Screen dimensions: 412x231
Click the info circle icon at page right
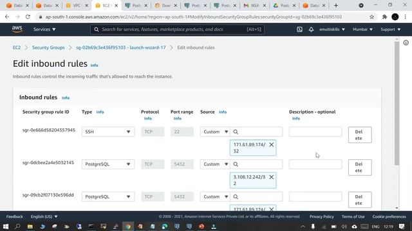[x=406, y=43]
